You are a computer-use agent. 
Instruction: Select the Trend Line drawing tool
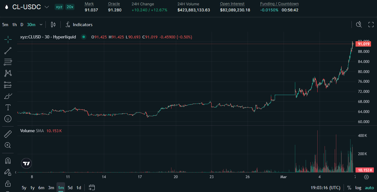[8, 51]
